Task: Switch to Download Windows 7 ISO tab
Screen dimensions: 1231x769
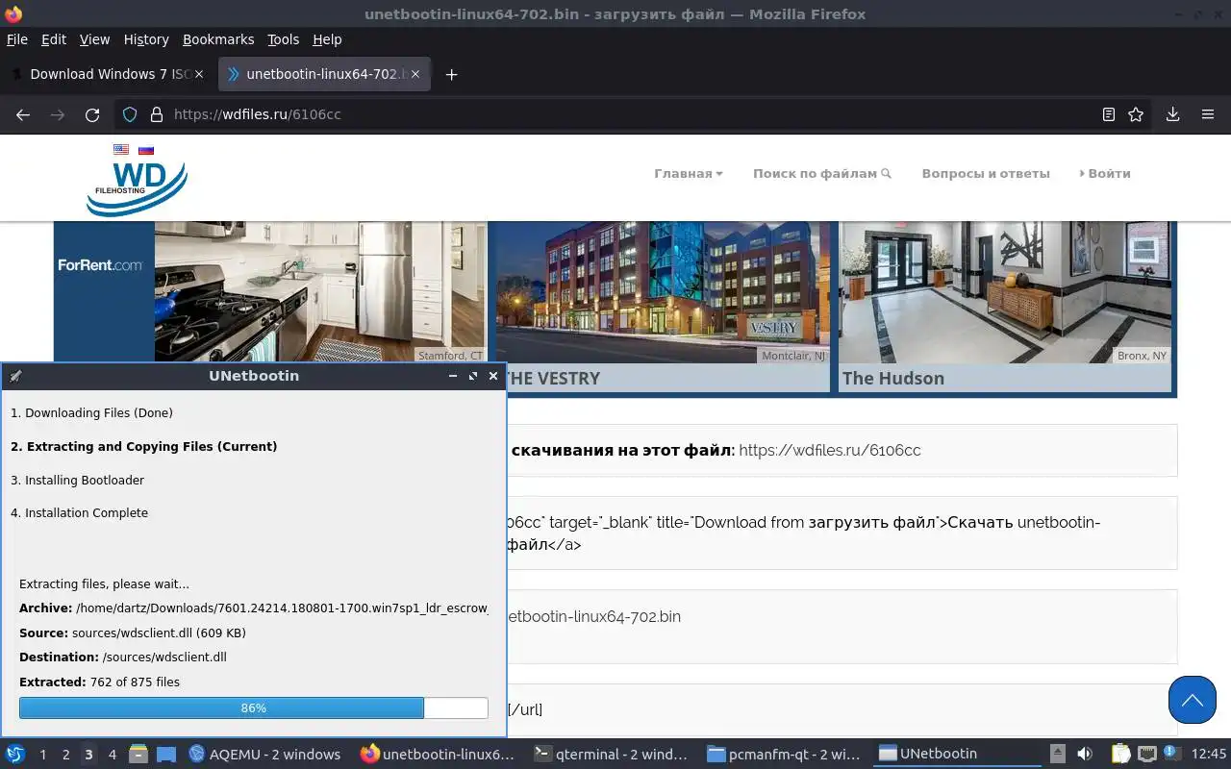Action: pos(109,74)
